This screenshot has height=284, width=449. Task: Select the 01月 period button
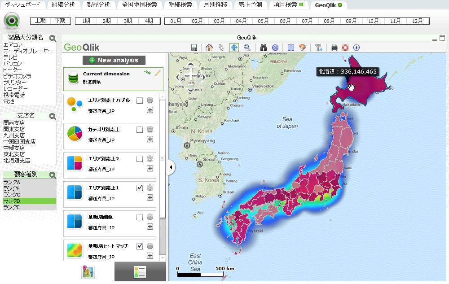pos(176,20)
